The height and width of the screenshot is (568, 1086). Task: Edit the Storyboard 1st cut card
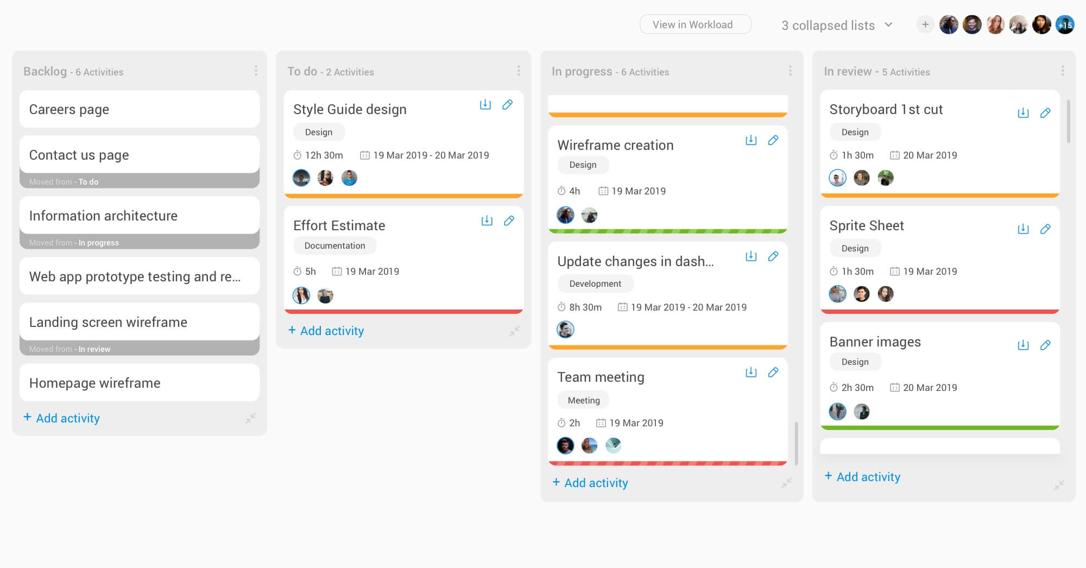click(x=1045, y=113)
